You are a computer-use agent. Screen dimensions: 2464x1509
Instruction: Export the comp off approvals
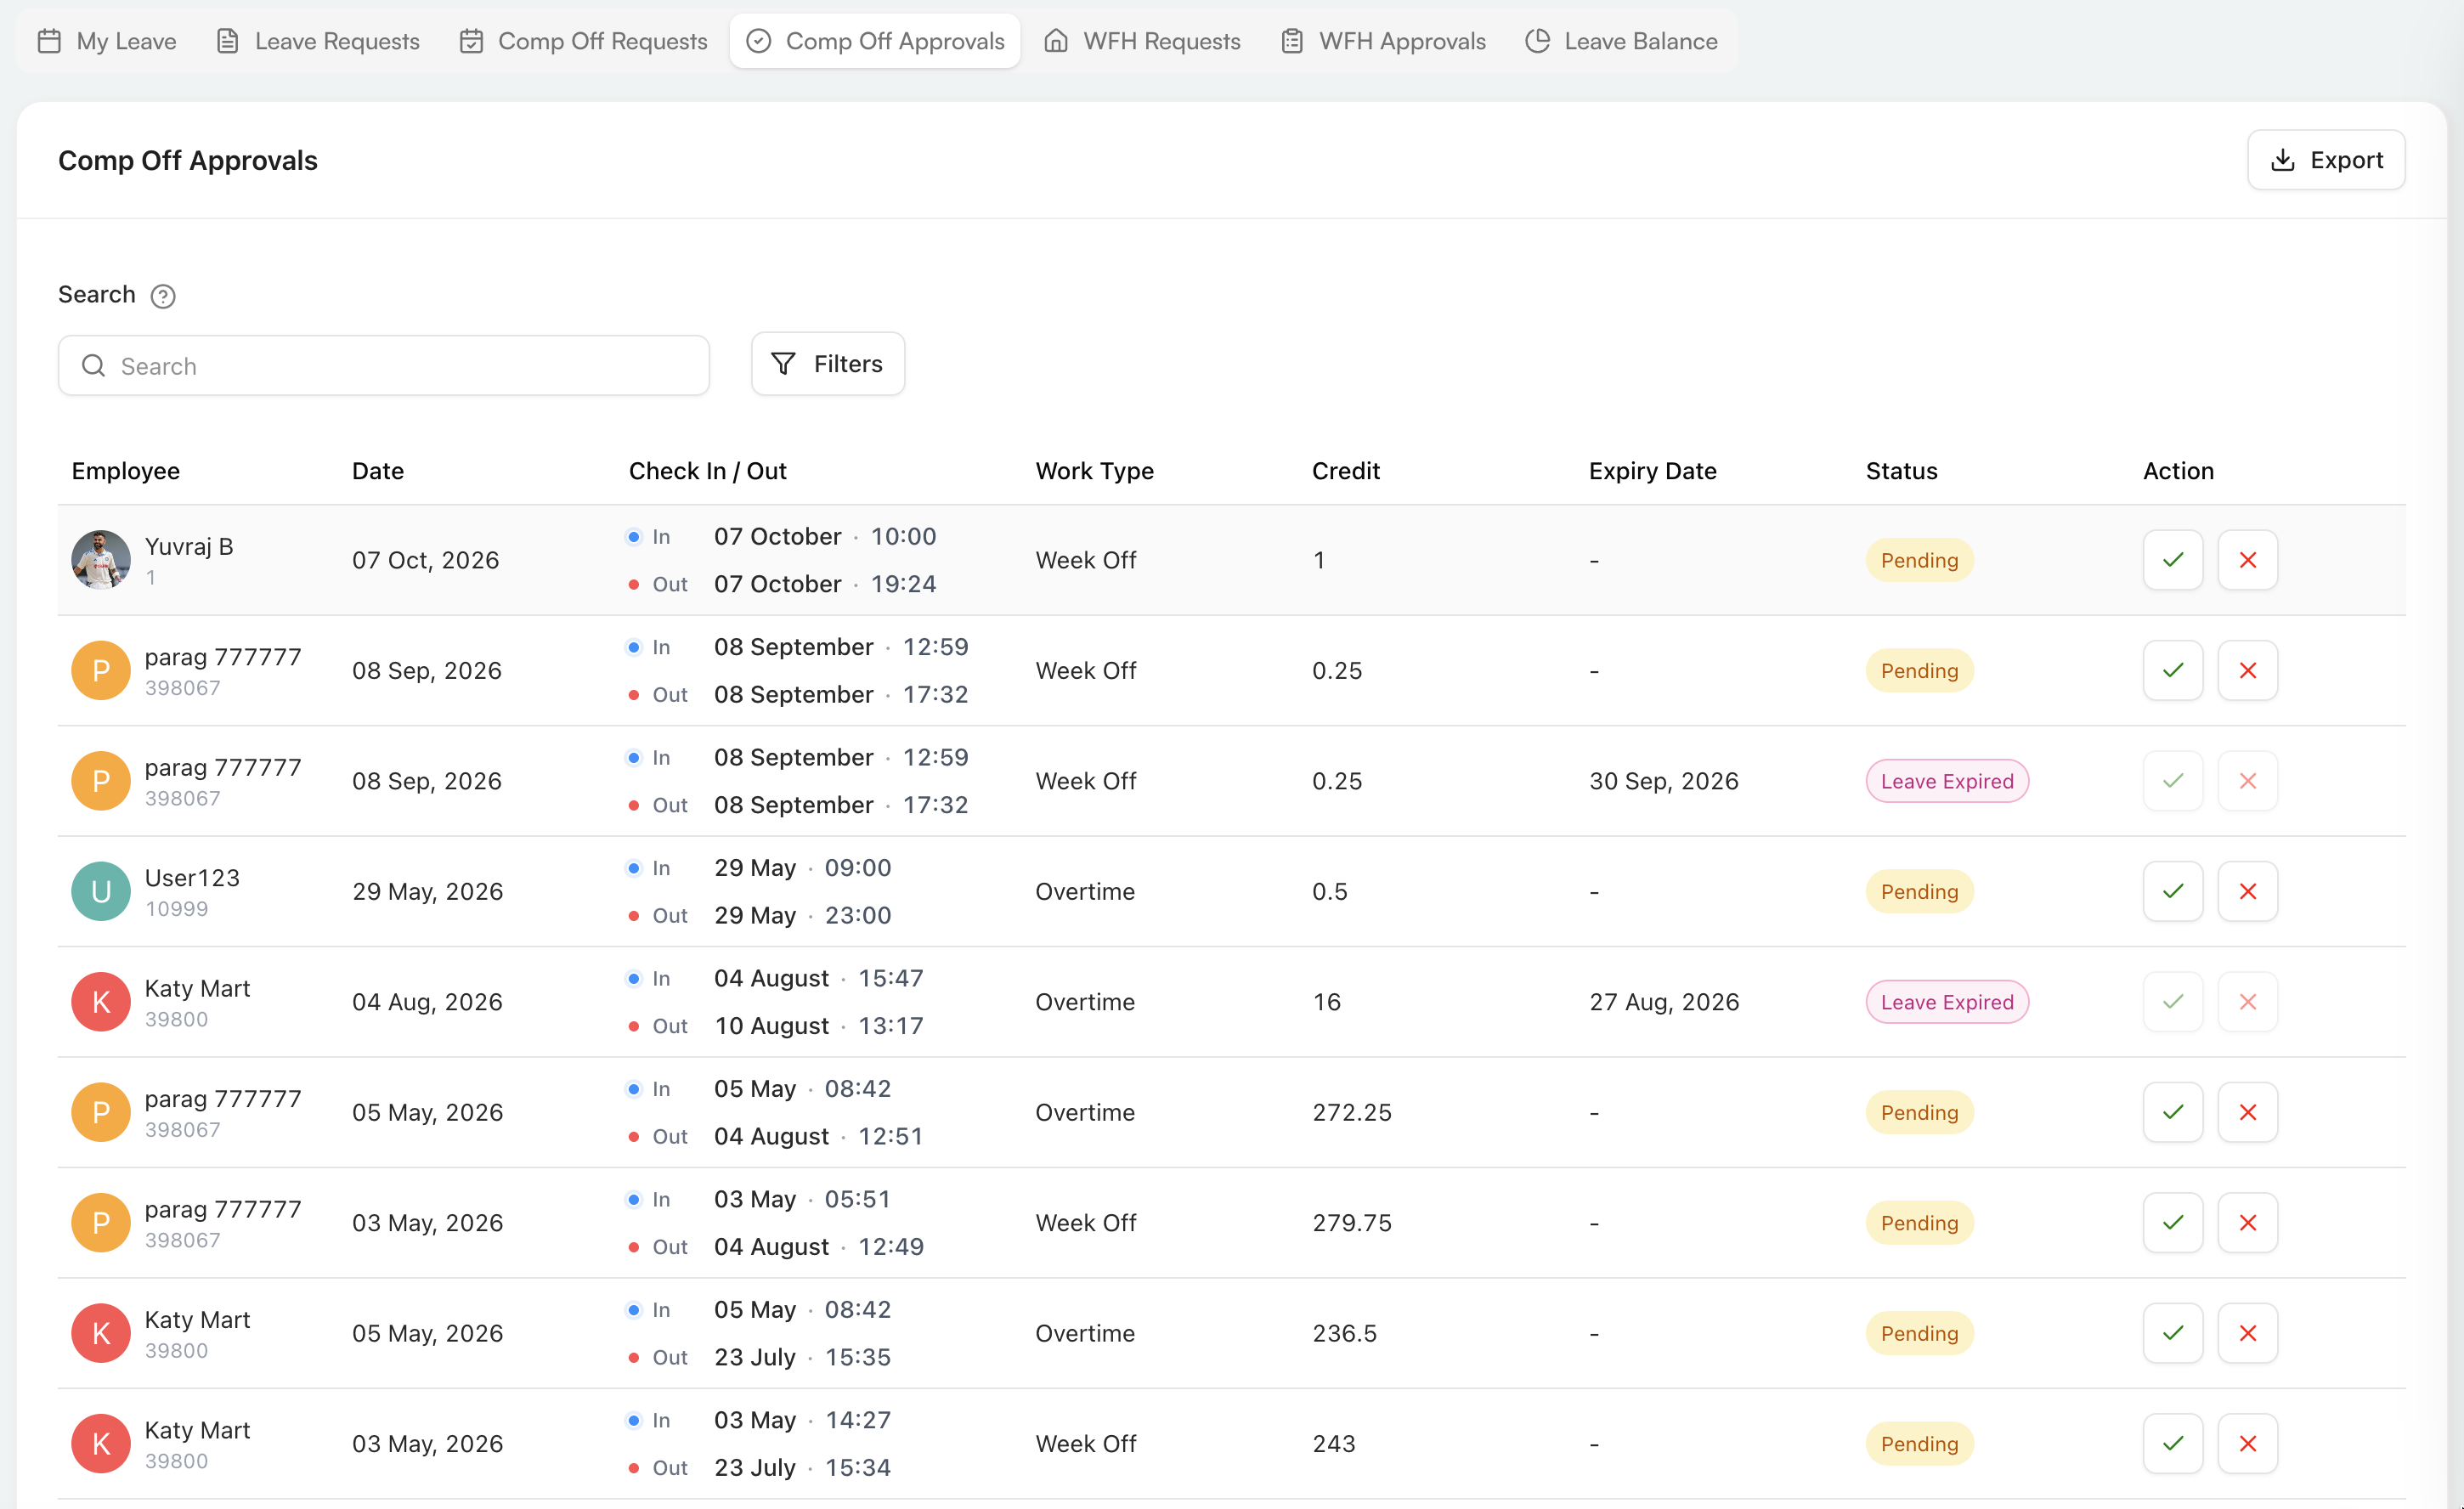2325,160
